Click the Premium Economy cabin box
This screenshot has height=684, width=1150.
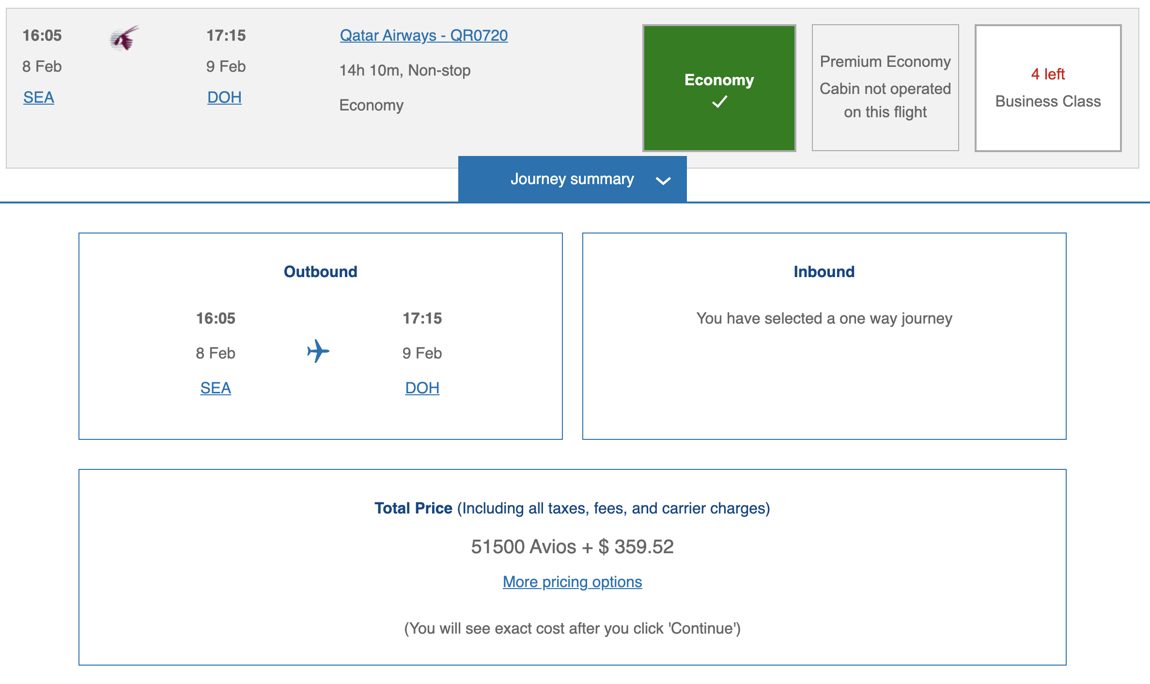(885, 88)
